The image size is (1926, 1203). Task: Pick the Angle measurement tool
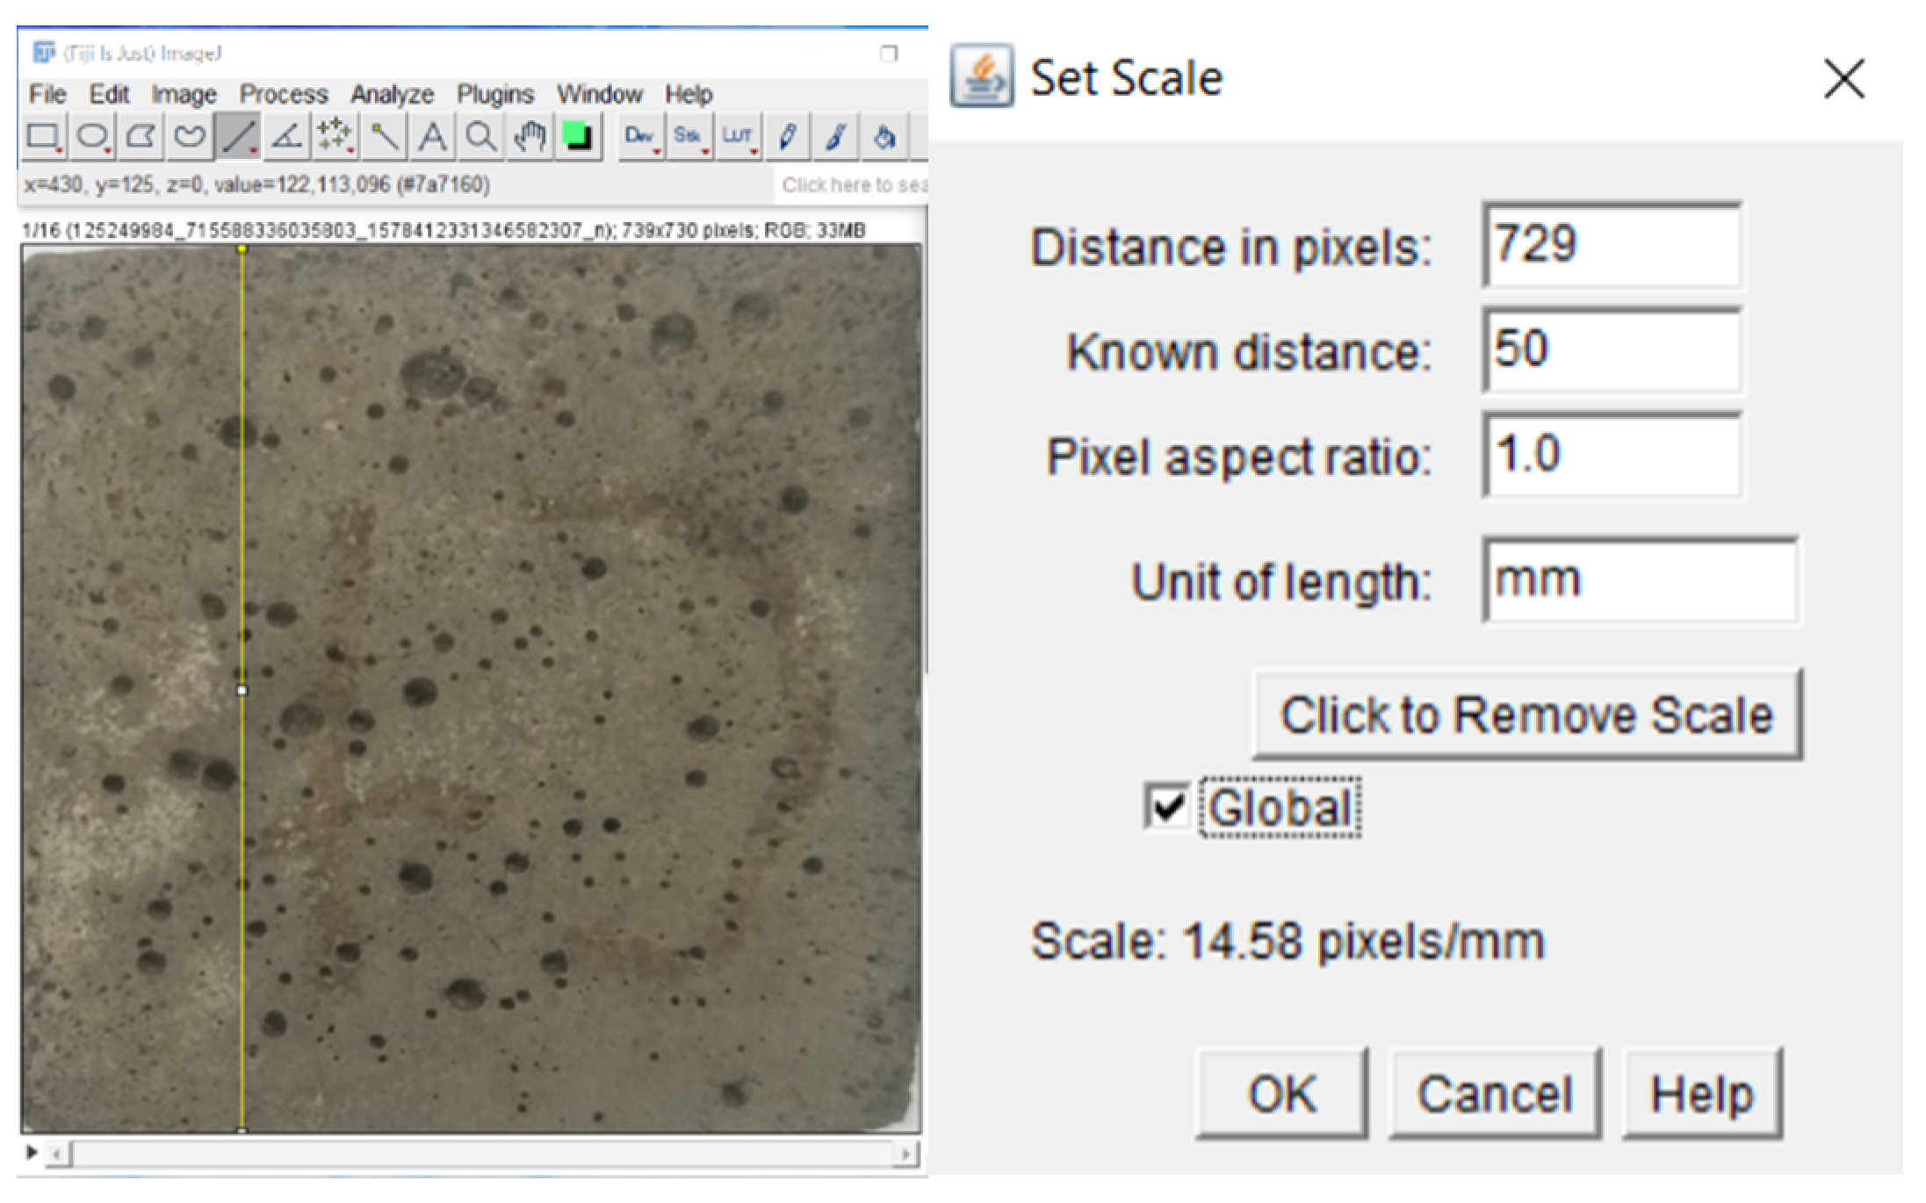pos(286,137)
